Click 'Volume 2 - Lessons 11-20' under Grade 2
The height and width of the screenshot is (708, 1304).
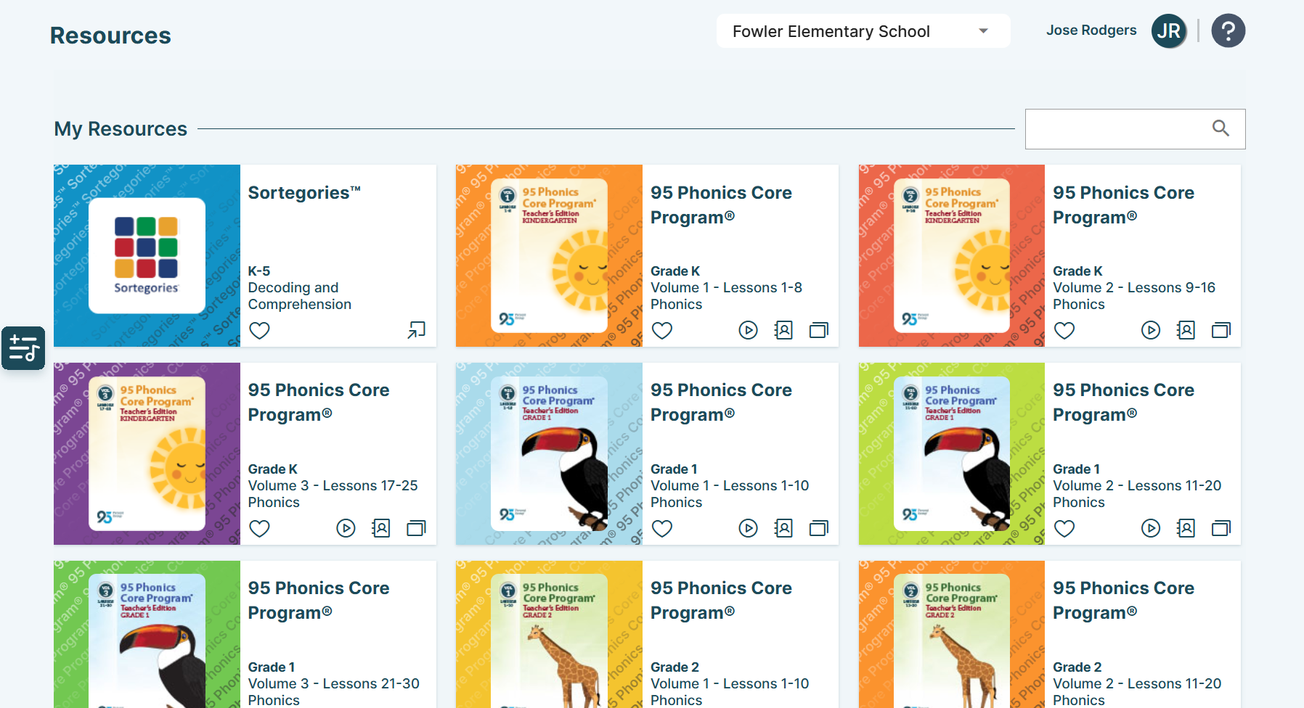pos(1137,683)
